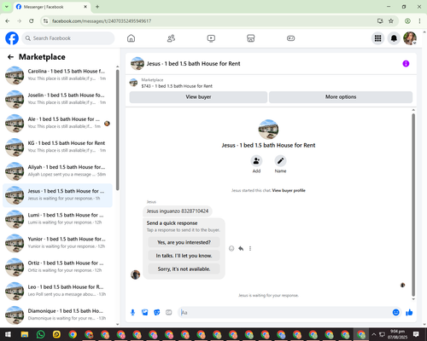This screenshot has width=427, height=341.
Task: Open Windows notification center
Action: click(x=416, y=334)
